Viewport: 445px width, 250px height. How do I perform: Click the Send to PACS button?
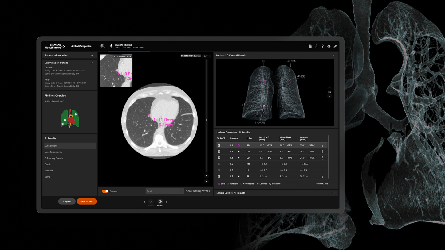click(87, 202)
